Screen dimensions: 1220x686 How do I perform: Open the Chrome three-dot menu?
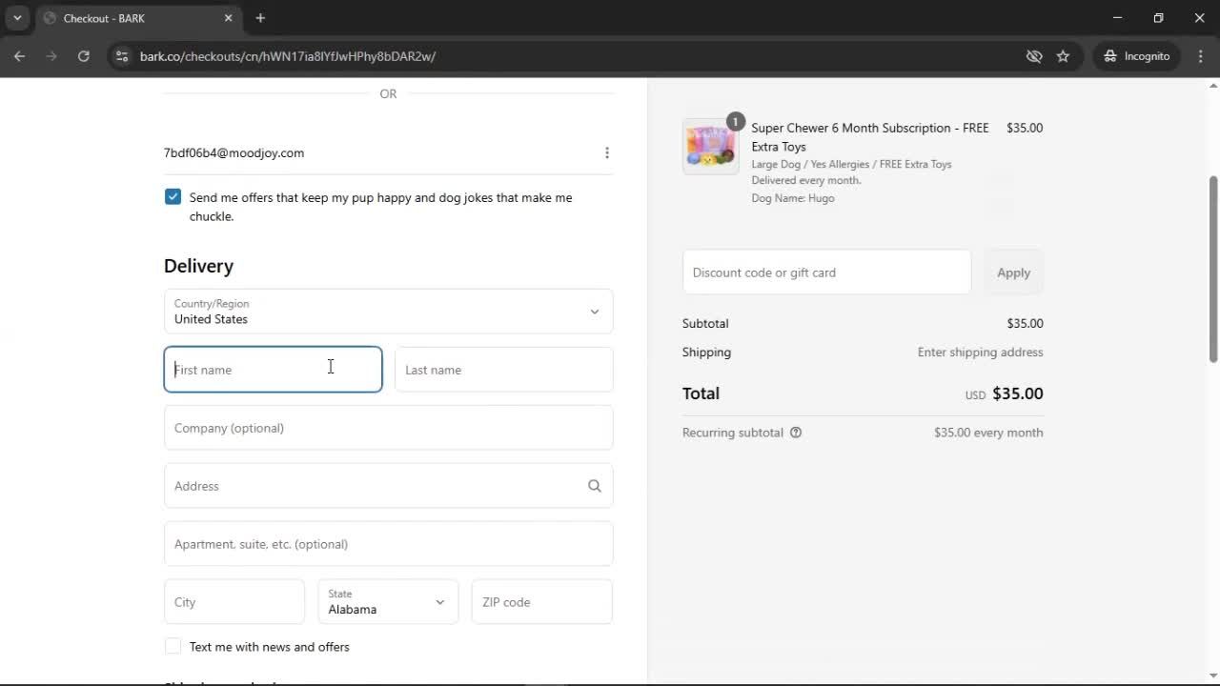(1200, 56)
